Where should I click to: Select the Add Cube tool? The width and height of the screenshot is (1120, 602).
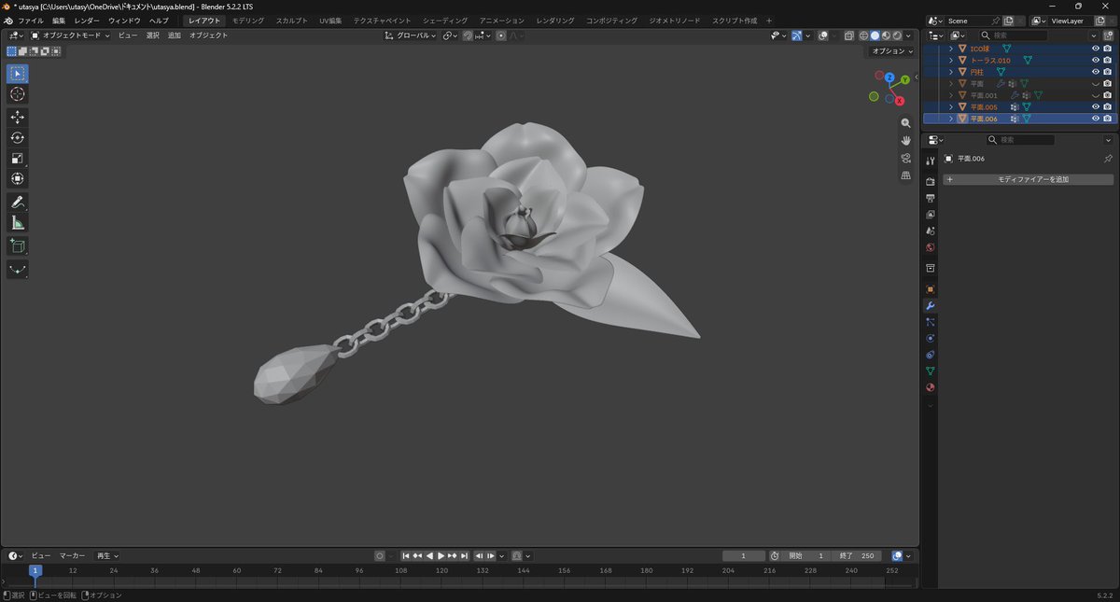click(x=18, y=246)
